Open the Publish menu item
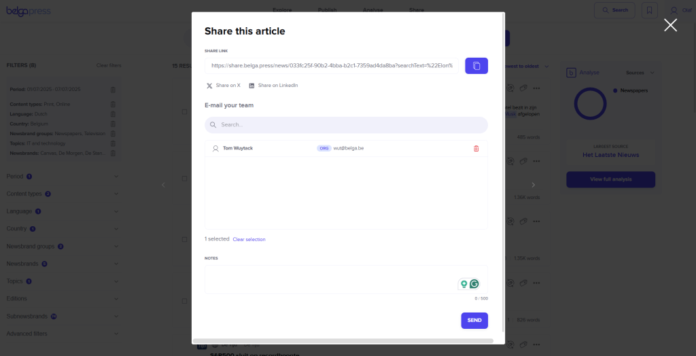The image size is (696, 356). 327,10
